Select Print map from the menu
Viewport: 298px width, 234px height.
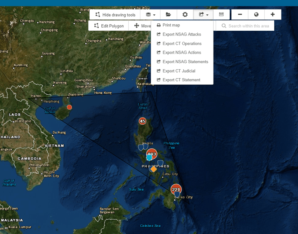pyautogui.click(x=171, y=25)
